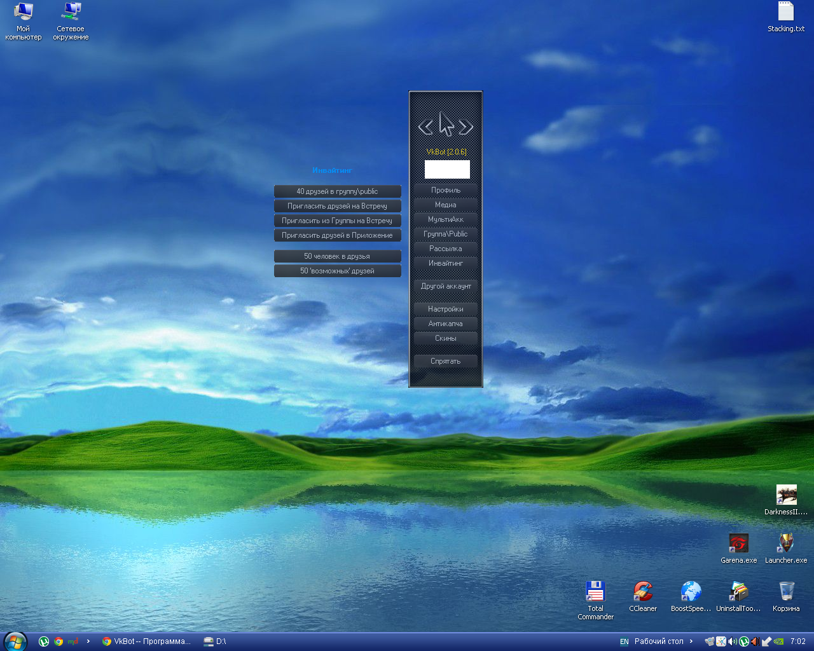Open the Настройки menu in VkBot
This screenshot has height=651, width=814.
(x=445, y=309)
